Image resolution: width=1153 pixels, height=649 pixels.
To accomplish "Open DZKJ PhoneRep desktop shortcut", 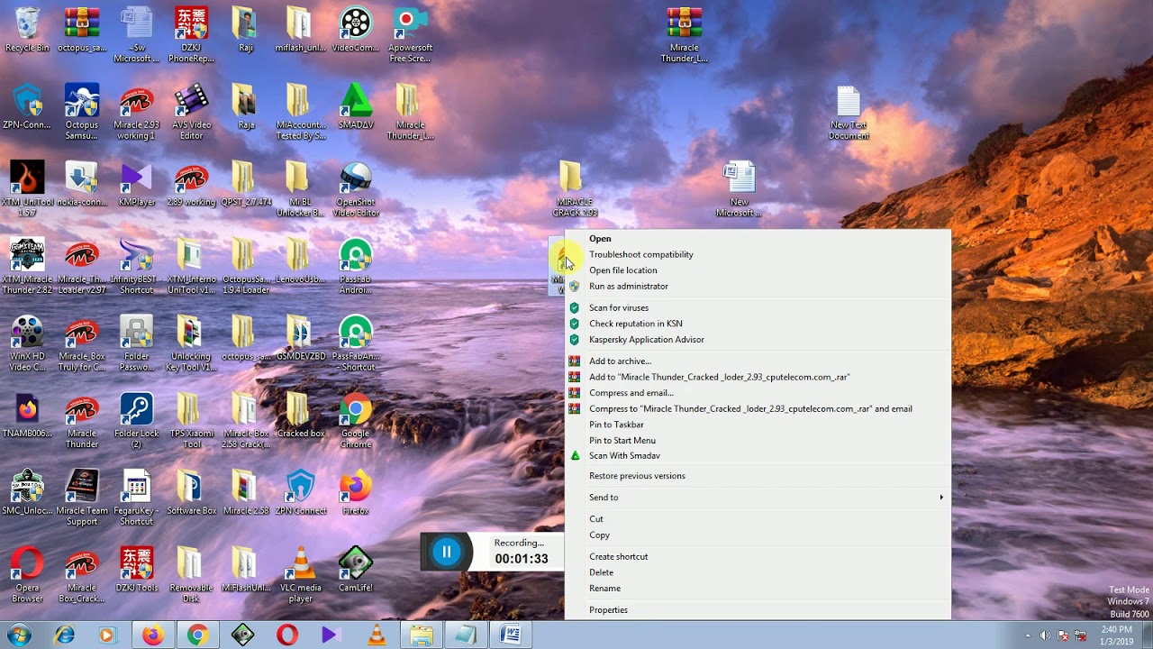I will 190,34.
